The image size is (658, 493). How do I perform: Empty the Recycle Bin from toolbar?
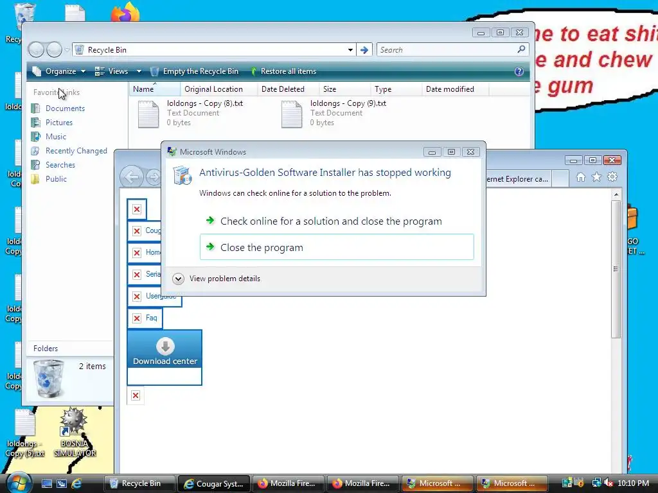(x=195, y=71)
